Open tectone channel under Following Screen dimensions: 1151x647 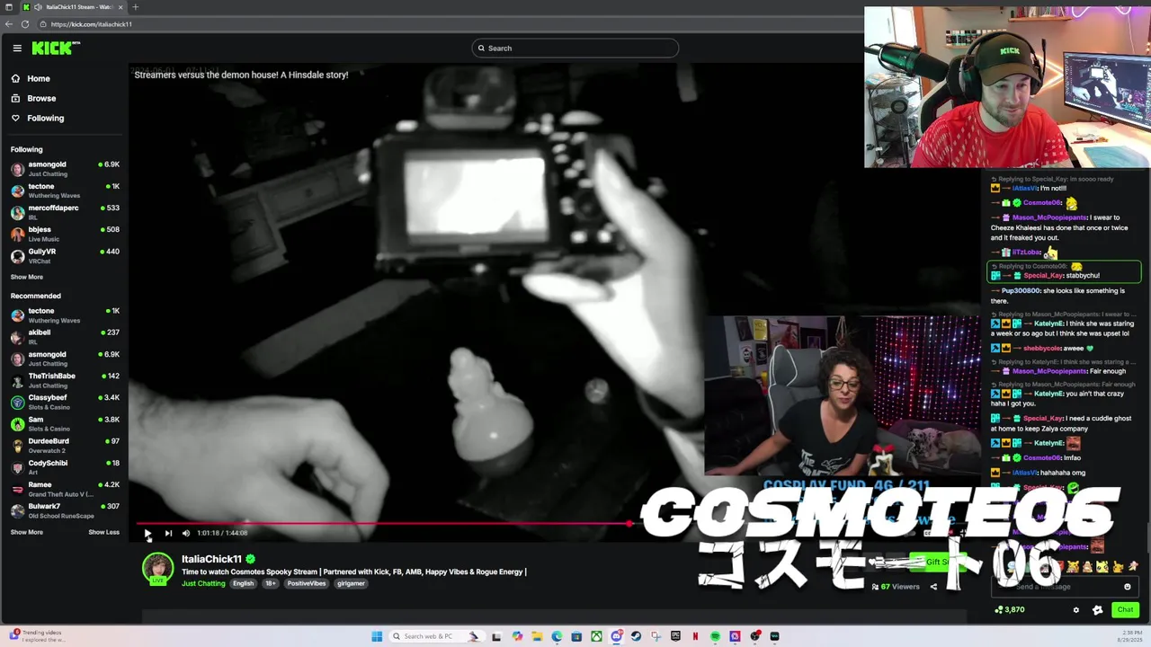coord(65,191)
